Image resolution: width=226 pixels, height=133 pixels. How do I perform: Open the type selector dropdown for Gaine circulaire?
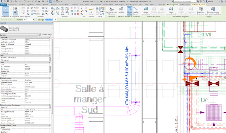click(52, 29)
